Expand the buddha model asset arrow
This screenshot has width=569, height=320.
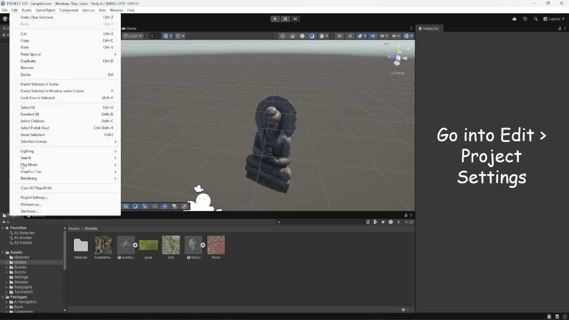pyautogui.click(x=135, y=245)
